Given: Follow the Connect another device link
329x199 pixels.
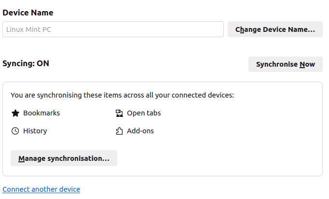Looking at the screenshot, I should pyautogui.click(x=41, y=189).
